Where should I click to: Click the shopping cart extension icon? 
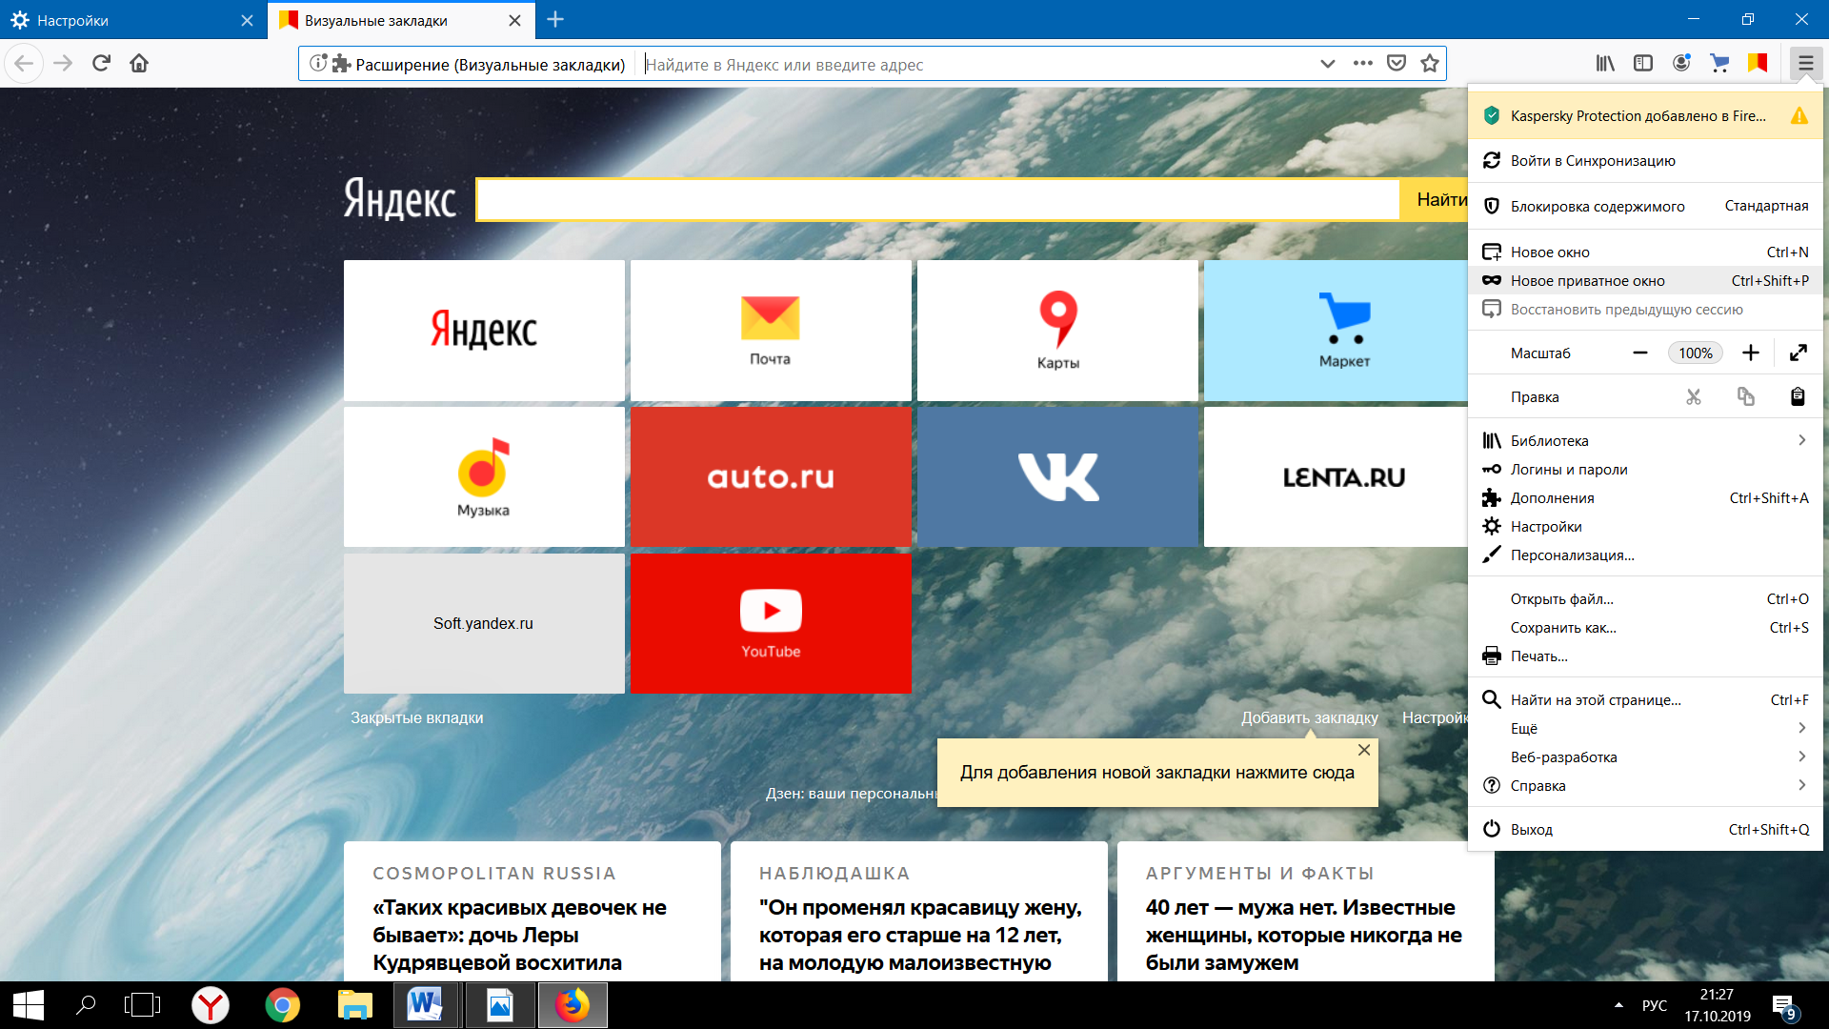point(1719,64)
